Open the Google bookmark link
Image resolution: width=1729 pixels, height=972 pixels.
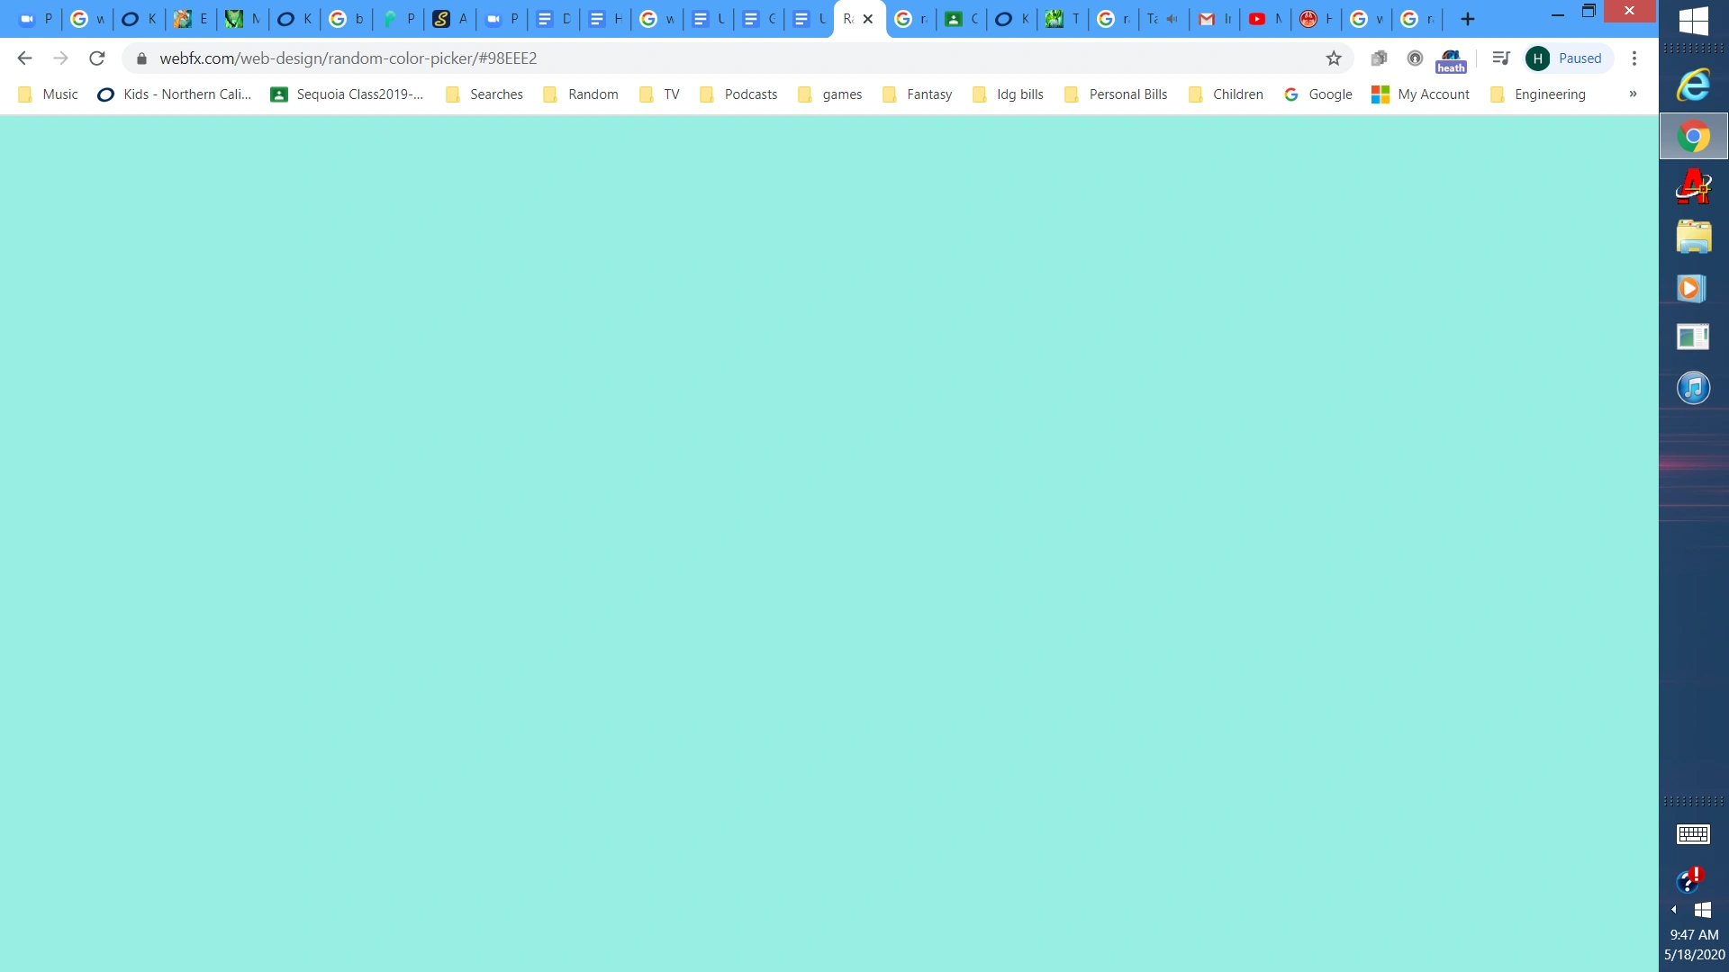pos(1318,94)
